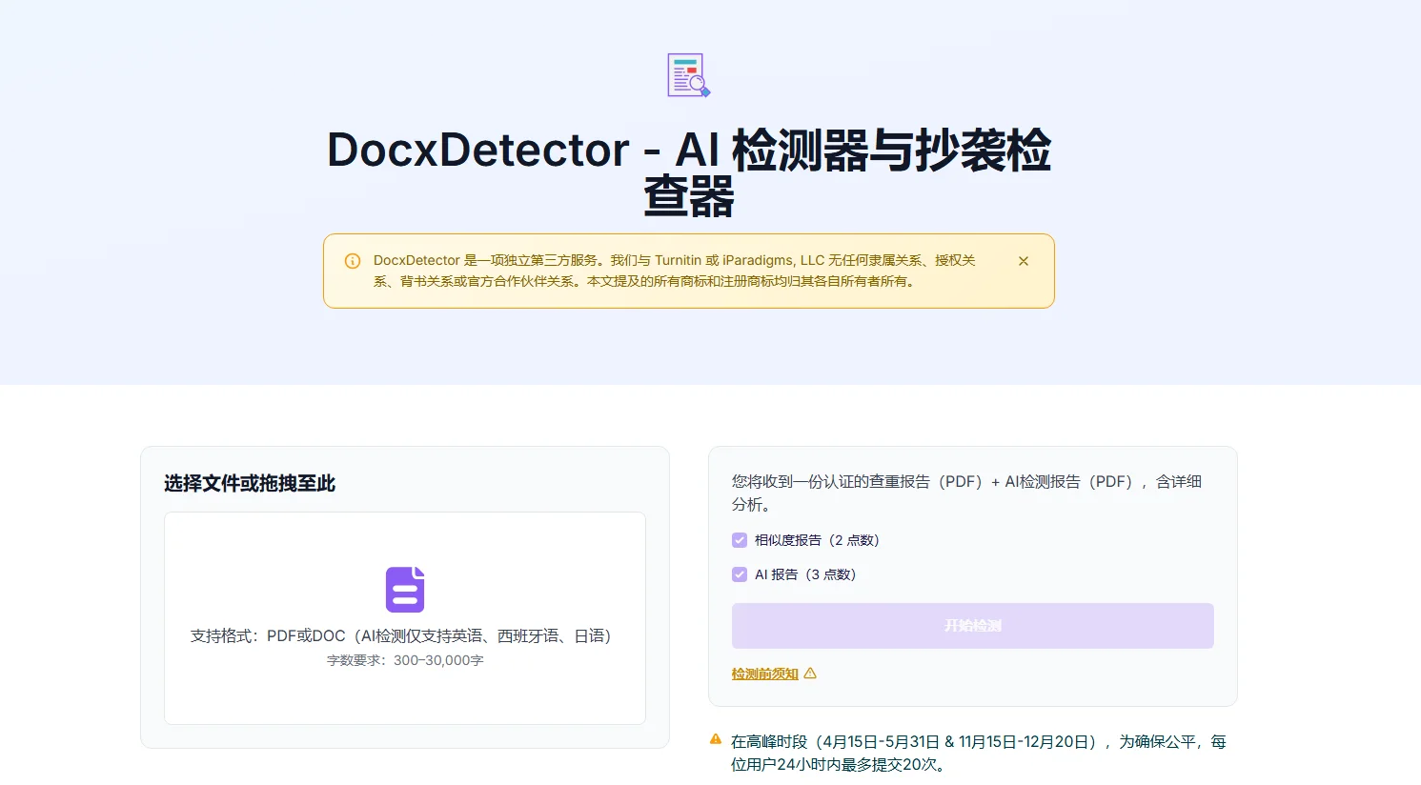Screen dimensions: 1421x785
Task: Click the orange warning icon by peak-hours notice
Action: coord(716,739)
